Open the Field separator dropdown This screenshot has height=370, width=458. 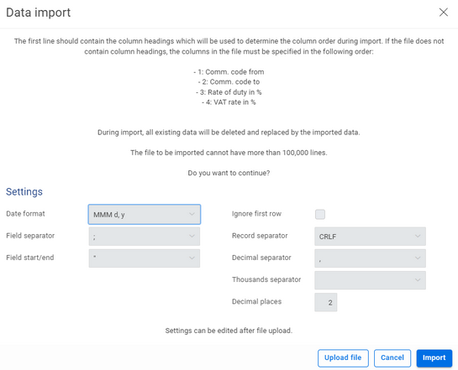(145, 236)
